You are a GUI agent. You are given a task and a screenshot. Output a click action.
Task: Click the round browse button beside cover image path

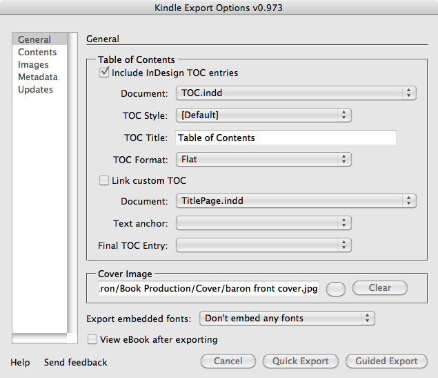(x=336, y=289)
